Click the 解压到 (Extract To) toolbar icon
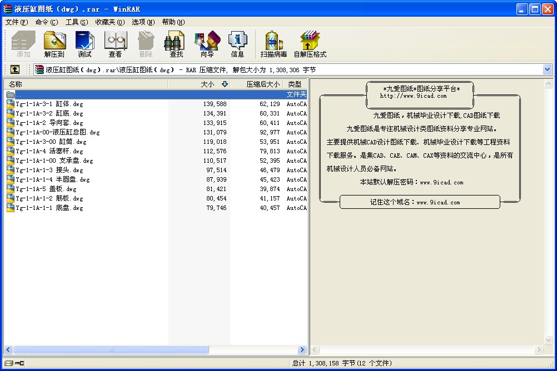557x371 pixels. point(54,44)
